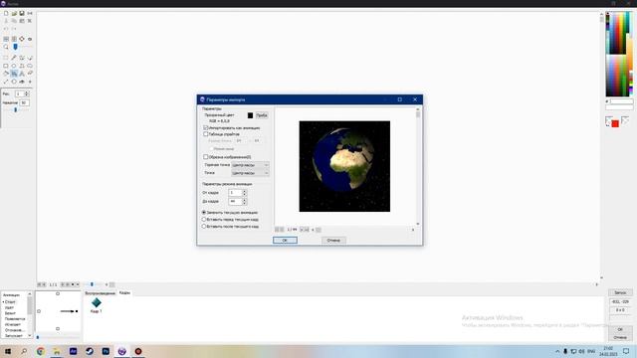Select 'Появляется' in the animations list
This screenshot has width=637, height=358.
(15, 319)
